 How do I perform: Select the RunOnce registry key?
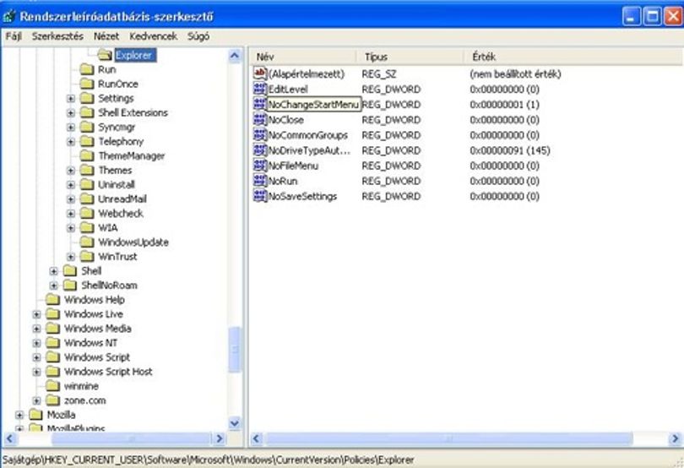117,84
